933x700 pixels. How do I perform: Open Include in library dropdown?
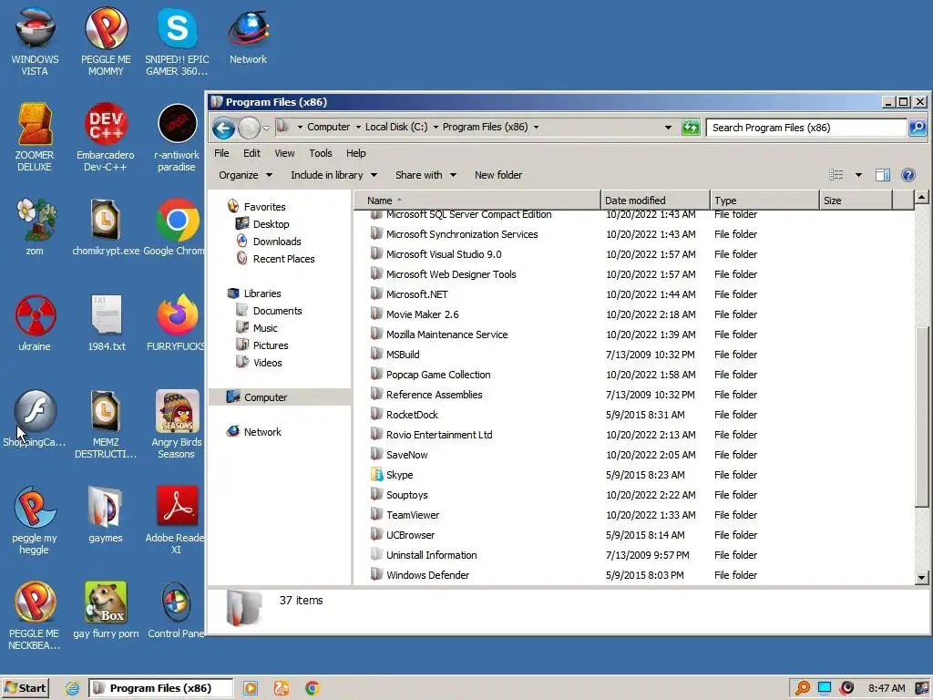pyautogui.click(x=333, y=175)
